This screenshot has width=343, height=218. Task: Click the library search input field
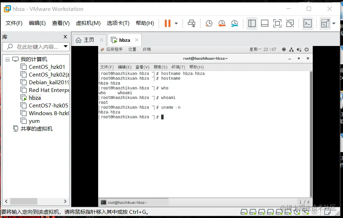(36, 47)
